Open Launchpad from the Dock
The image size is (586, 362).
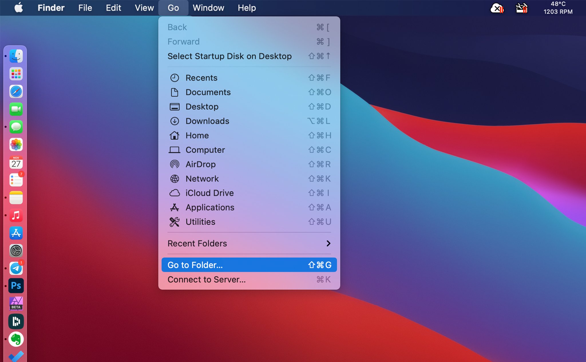click(x=16, y=74)
